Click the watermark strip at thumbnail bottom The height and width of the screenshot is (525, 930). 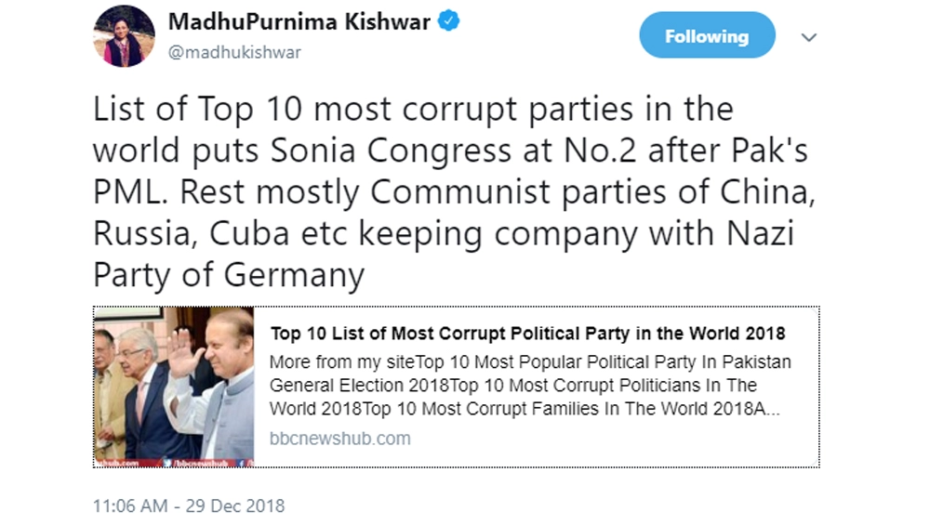click(x=174, y=459)
